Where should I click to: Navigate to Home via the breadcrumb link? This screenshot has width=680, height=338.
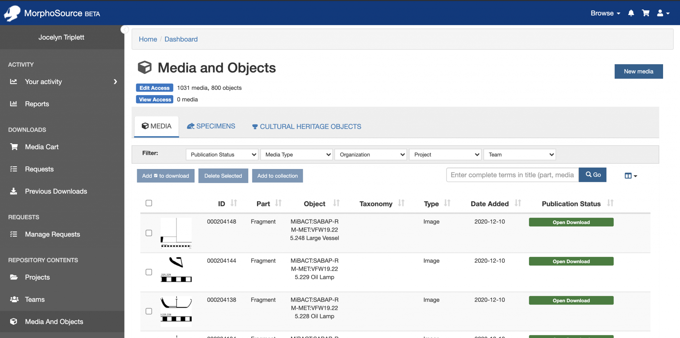click(148, 39)
